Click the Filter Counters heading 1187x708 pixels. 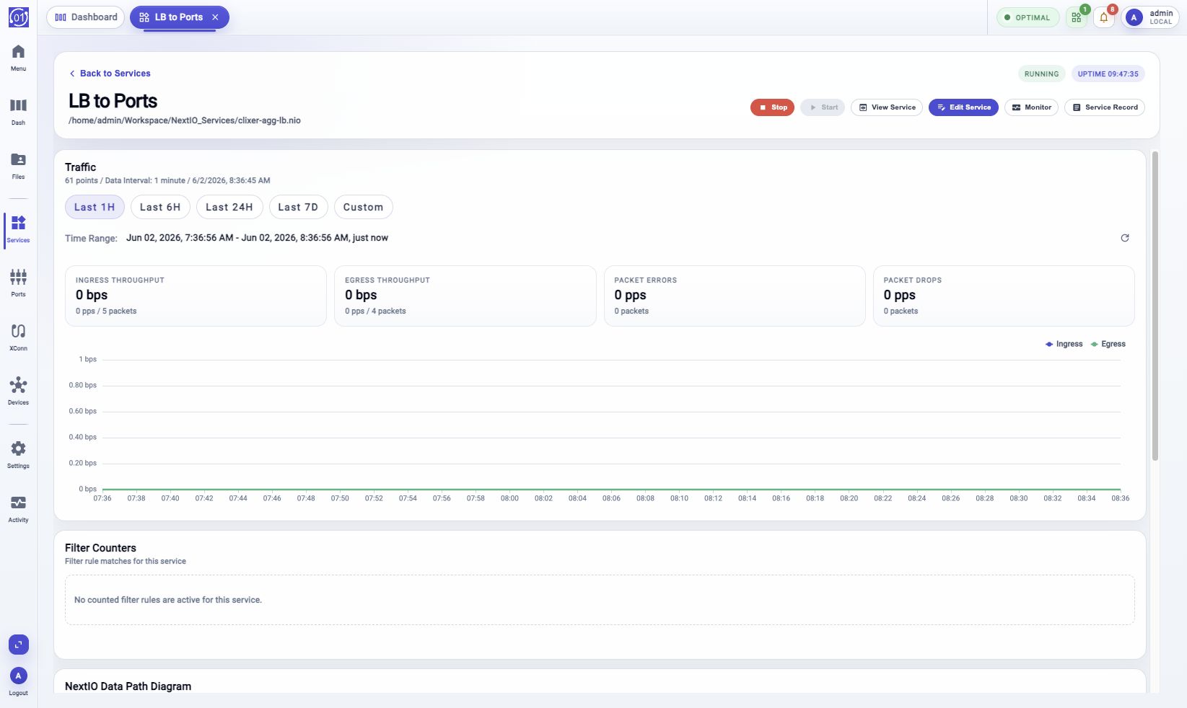pyautogui.click(x=100, y=548)
